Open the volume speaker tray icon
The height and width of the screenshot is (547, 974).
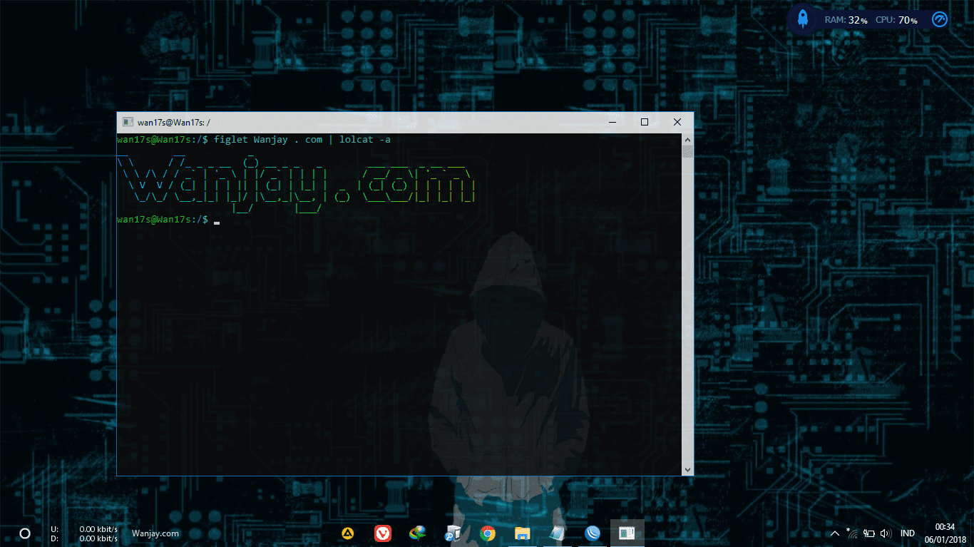pyautogui.click(x=886, y=533)
